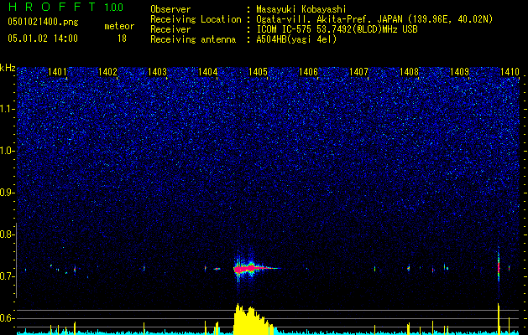Click the 1410 time marker

click(510, 72)
